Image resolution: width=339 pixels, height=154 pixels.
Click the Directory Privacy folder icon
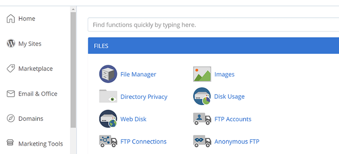pos(108,96)
